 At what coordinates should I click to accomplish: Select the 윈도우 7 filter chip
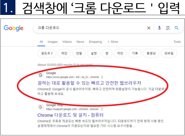47,53
